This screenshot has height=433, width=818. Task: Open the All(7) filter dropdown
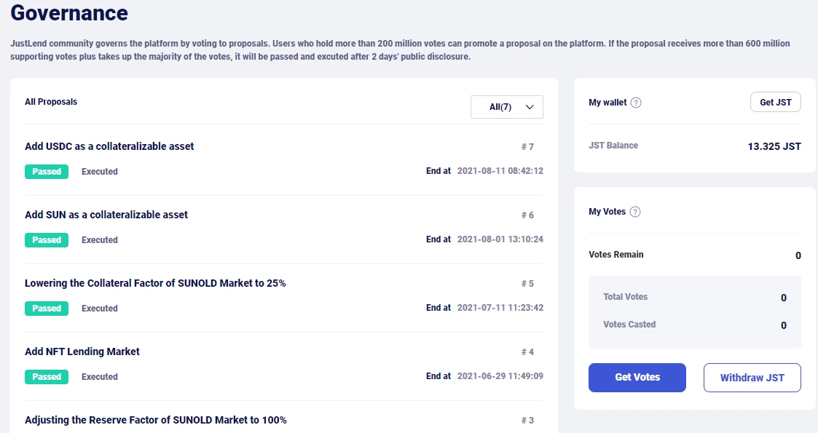point(506,107)
